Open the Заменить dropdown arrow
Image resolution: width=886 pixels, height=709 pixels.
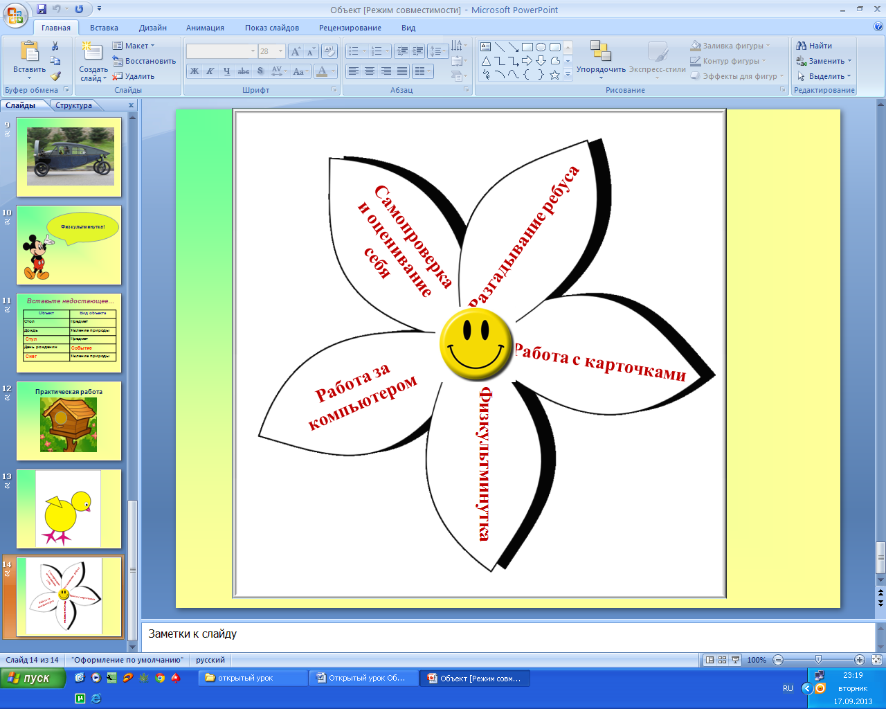(x=850, y=61)
